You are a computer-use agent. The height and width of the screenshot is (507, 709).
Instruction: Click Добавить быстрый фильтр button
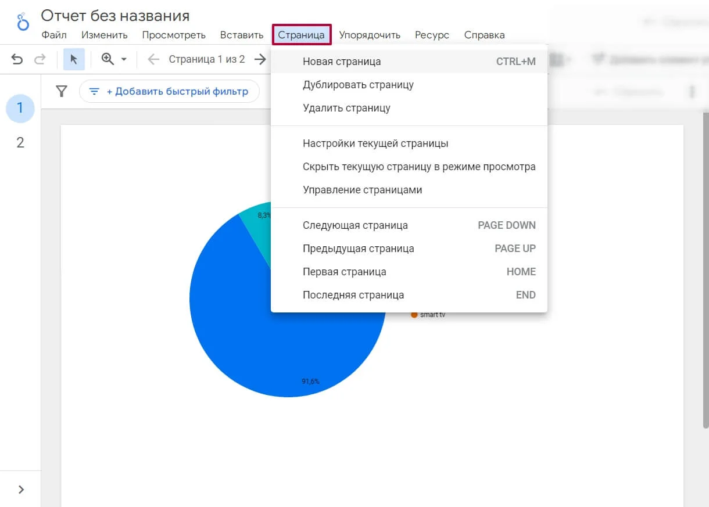point(169,91)
